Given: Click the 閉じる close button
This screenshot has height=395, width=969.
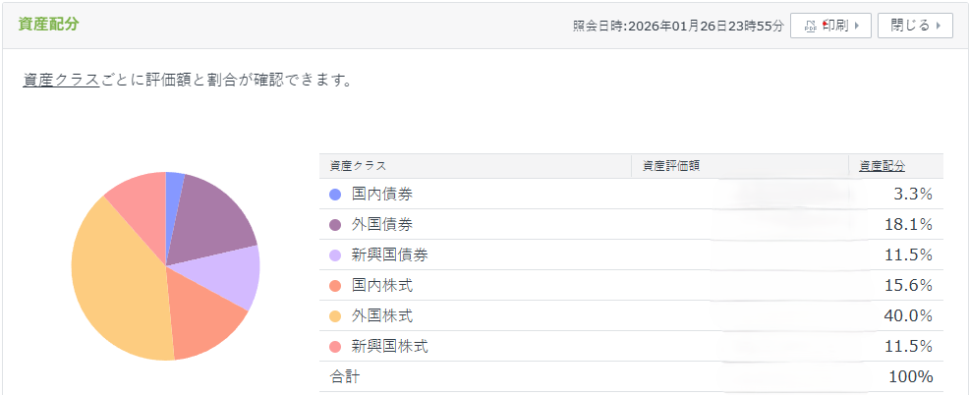Looking at the screenshot, I should point(915,27).
